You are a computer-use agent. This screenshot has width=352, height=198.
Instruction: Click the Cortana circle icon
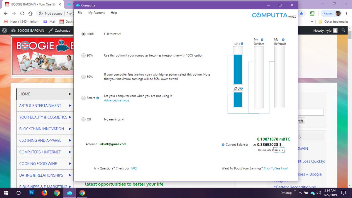pos(18,193)
